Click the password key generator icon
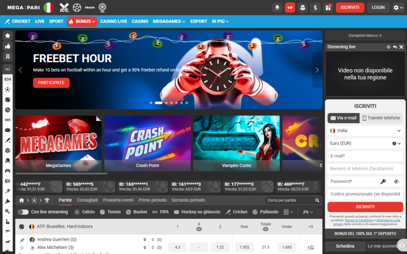Viewport: 407px width, 254px height. [383, 181]
